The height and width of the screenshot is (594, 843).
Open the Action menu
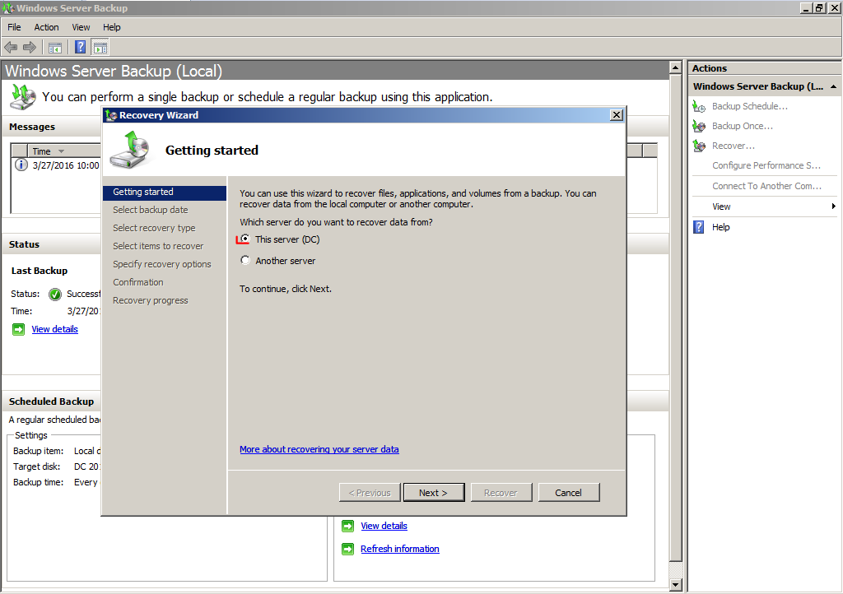[46, 27]
